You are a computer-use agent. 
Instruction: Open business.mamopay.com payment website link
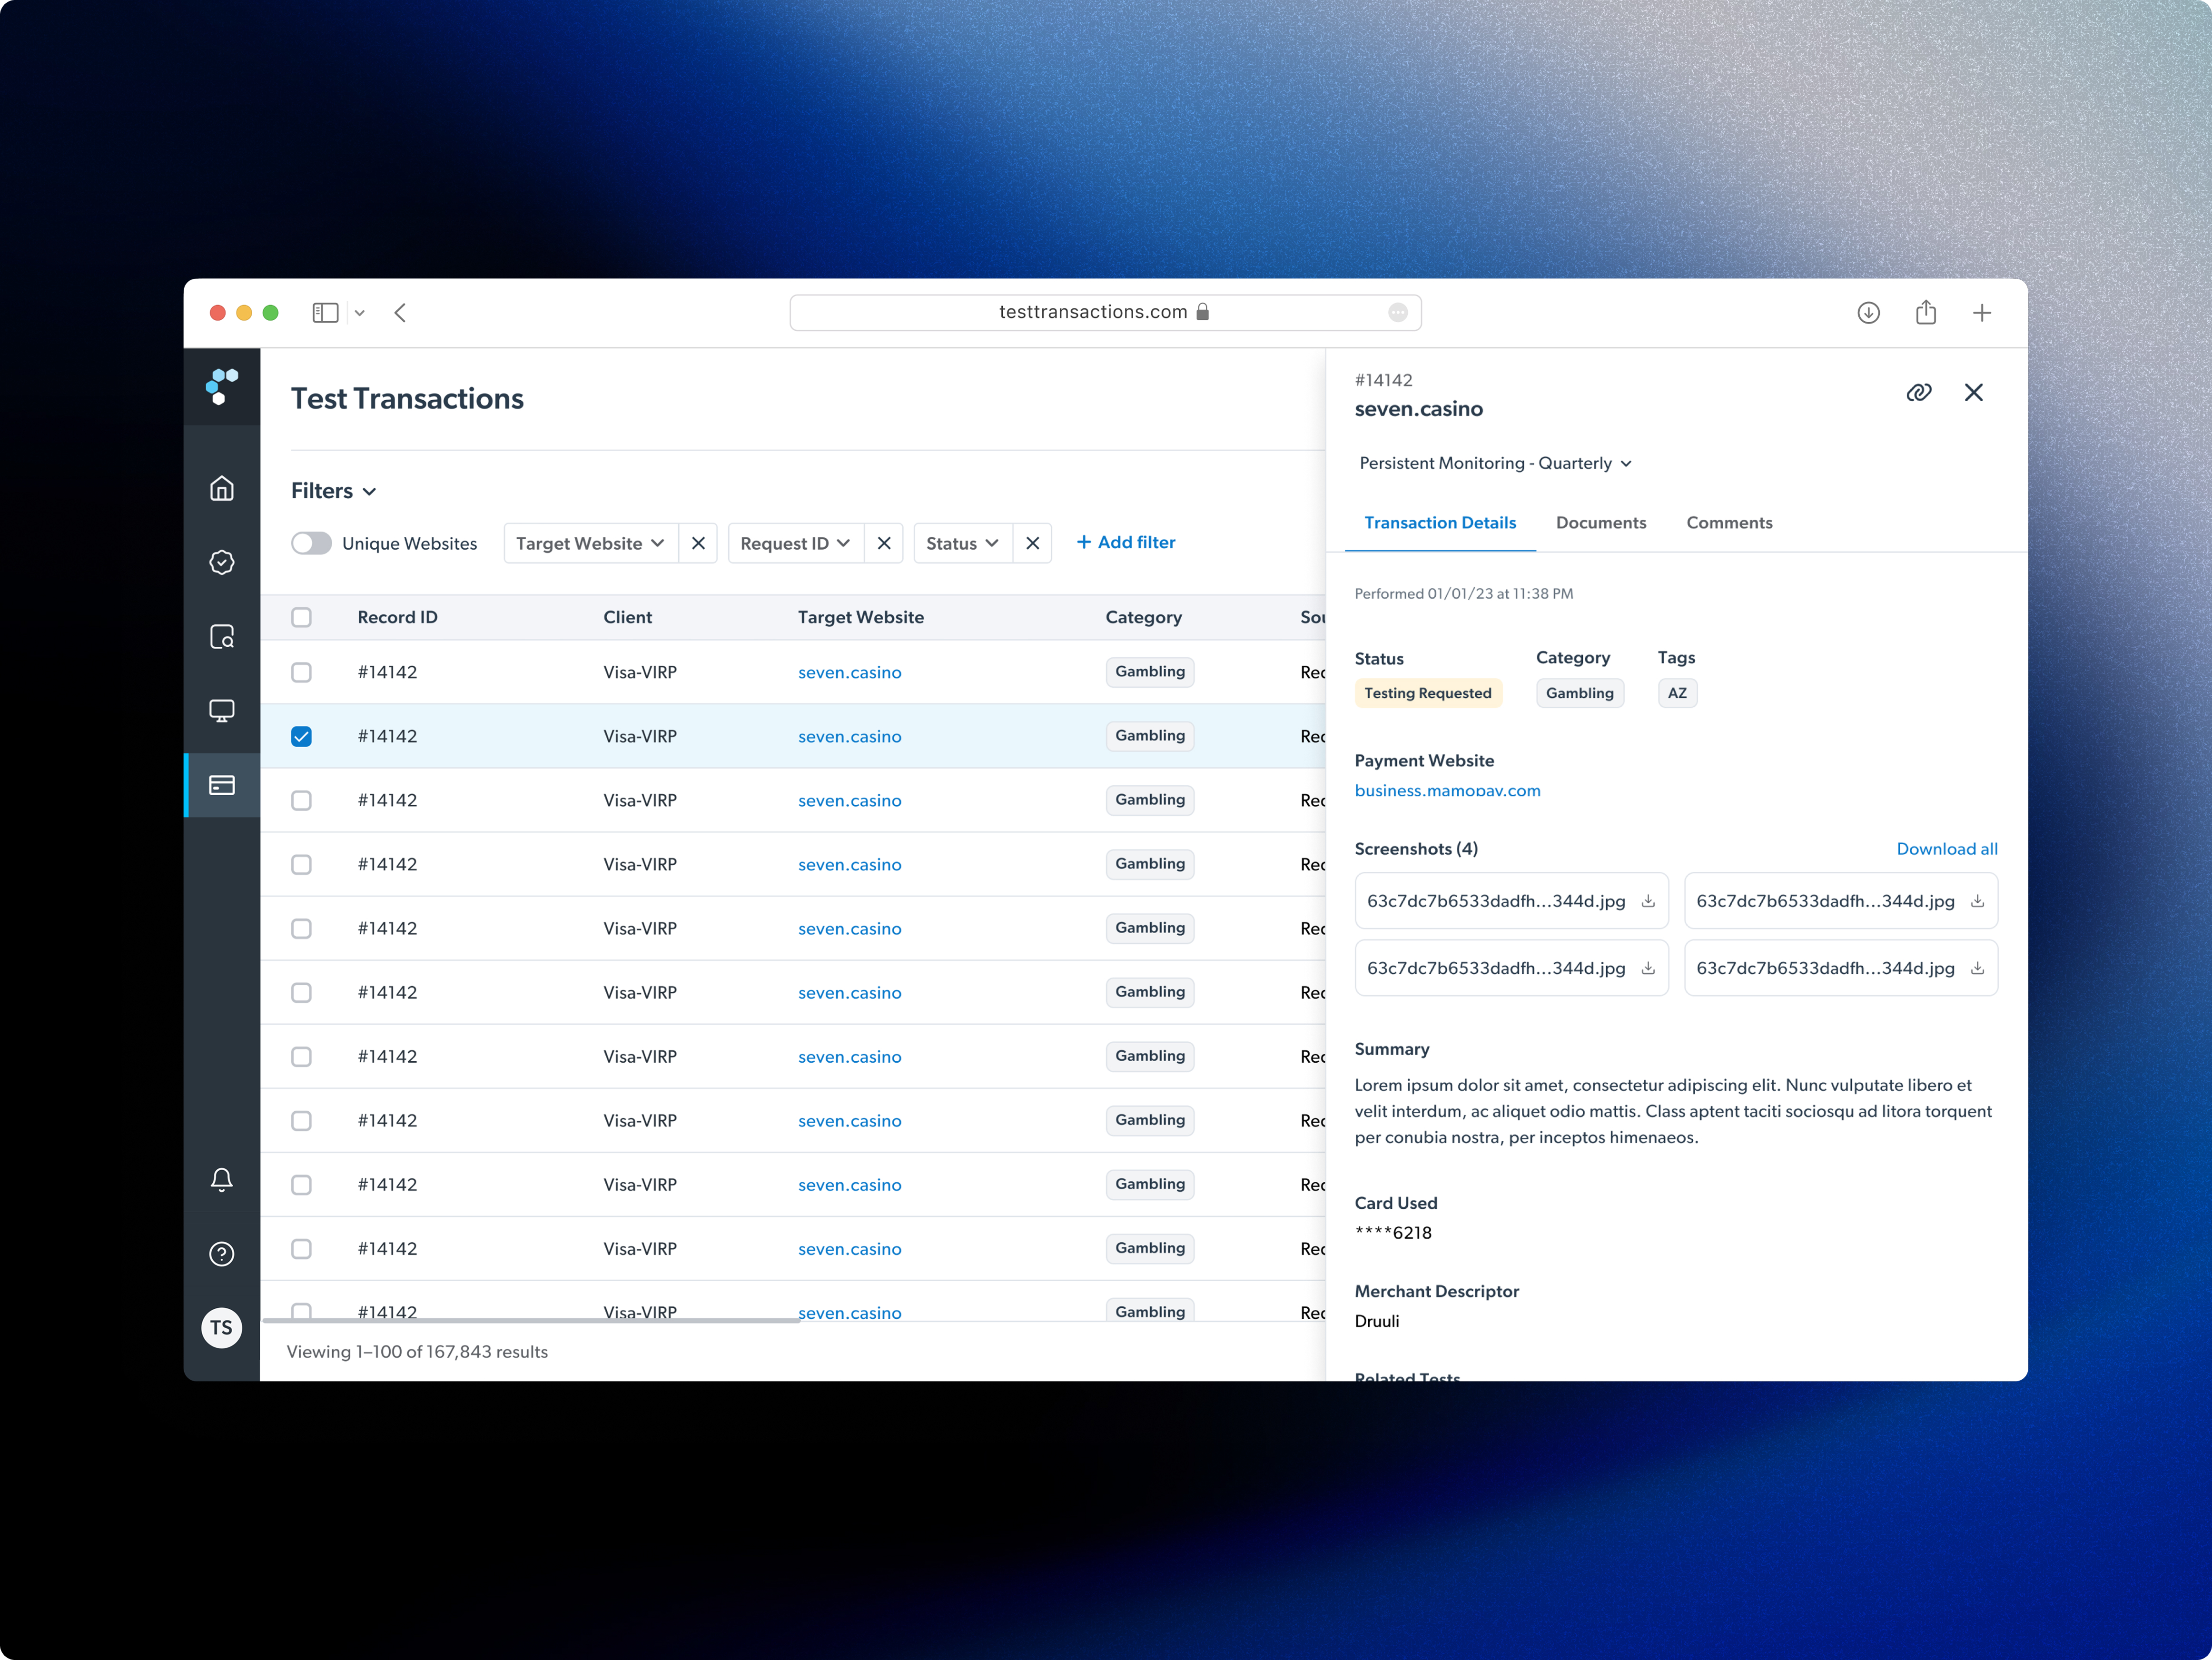pos(1447,790)
